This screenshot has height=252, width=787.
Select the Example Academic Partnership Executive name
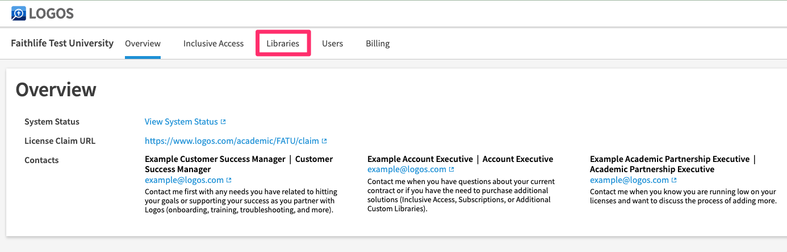[670, 159]
